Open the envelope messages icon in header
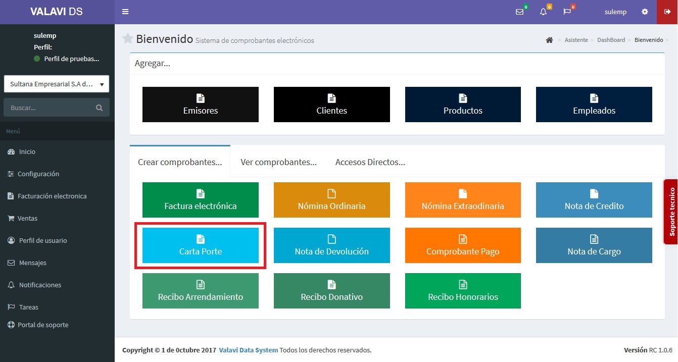Screen dimensions: 678x362 (x=519, y=12)
